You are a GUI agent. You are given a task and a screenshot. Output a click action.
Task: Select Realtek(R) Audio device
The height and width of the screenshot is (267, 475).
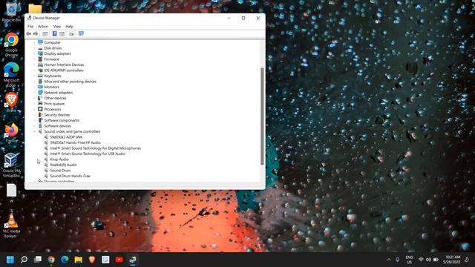click(63, 165)
